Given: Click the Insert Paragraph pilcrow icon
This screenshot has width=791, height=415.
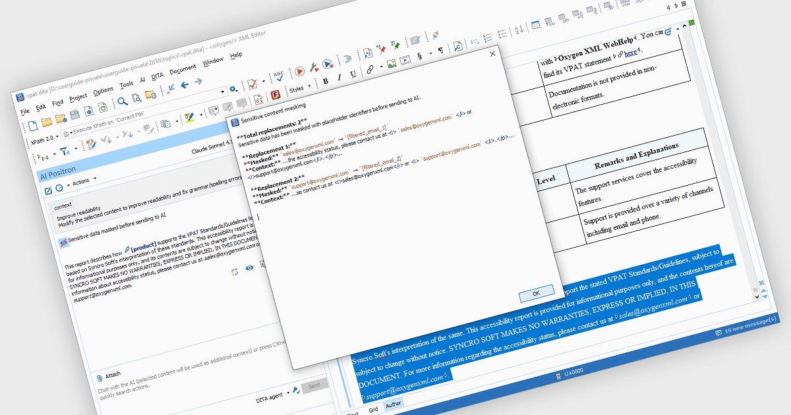Looking at the screenshot, I should 440,50.
